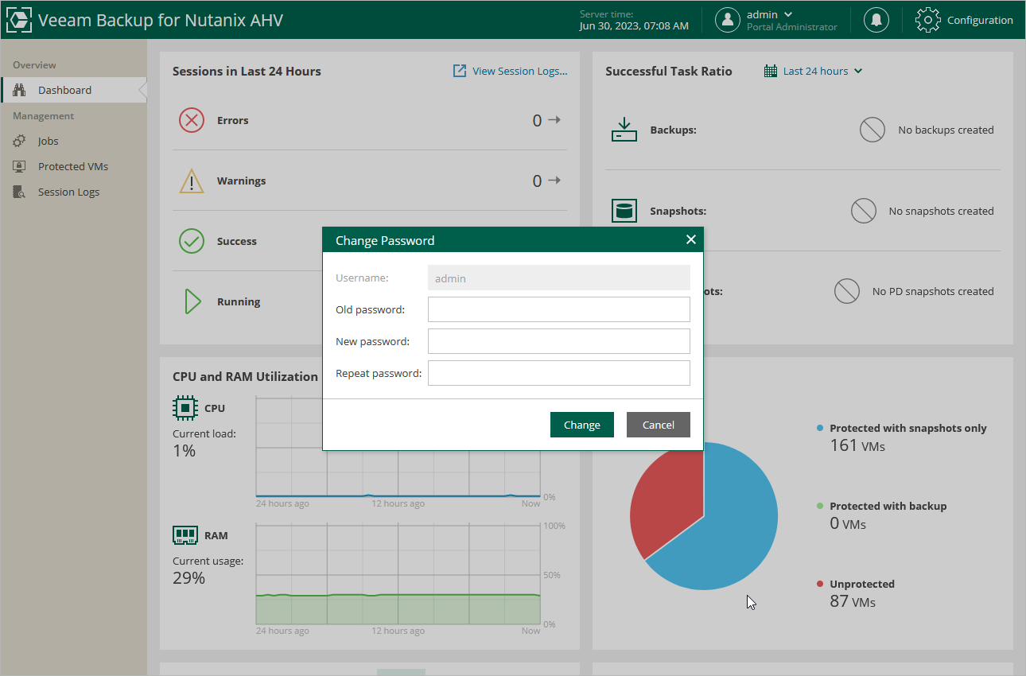The image size is (1026, 676).
Task: Click the admin user avatar icon
Action: [x=728, y=20]
